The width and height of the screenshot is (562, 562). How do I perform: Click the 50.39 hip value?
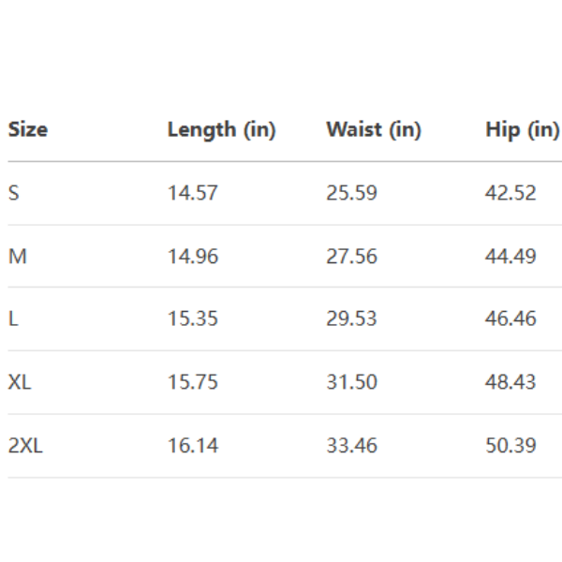(x=510, y=446)
